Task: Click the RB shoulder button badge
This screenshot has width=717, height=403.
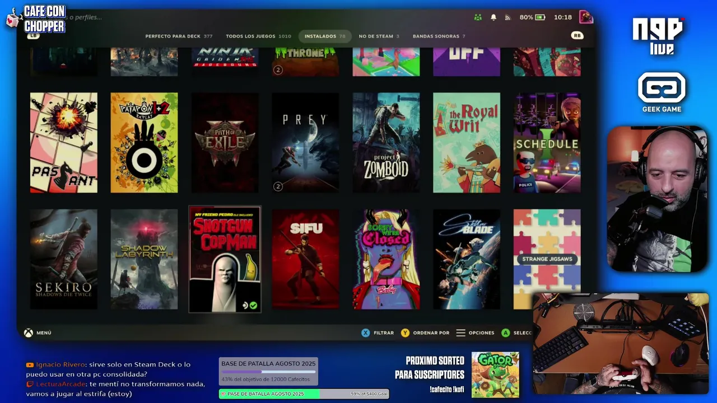Action: point(577,35)
